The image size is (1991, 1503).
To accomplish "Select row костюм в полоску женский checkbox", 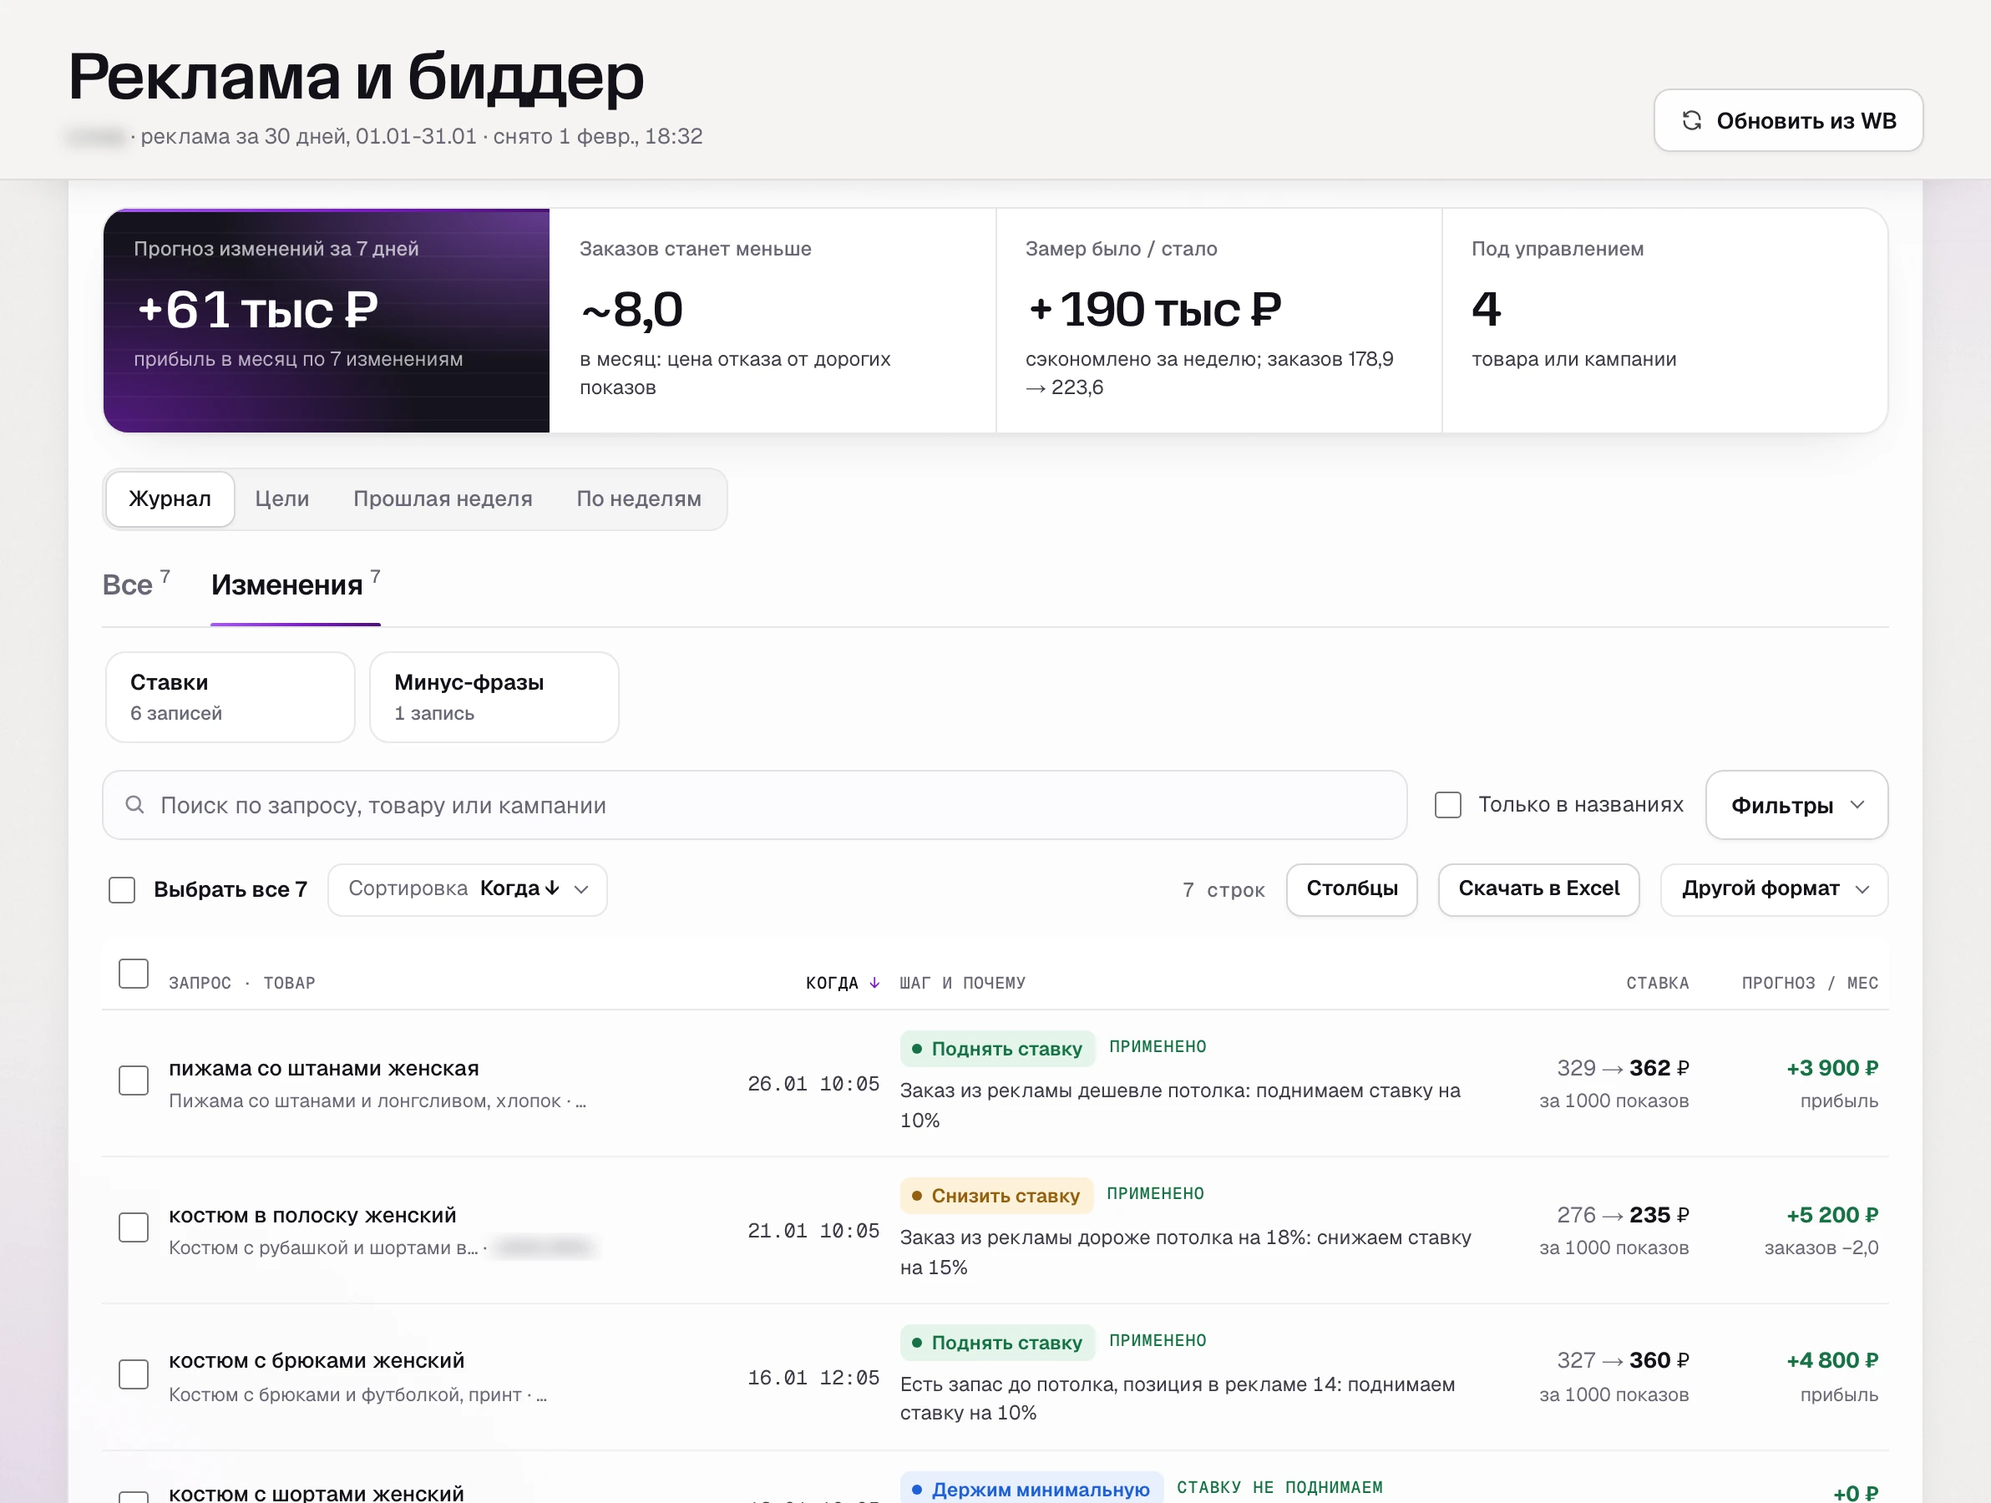I will tap(134, 1227).
